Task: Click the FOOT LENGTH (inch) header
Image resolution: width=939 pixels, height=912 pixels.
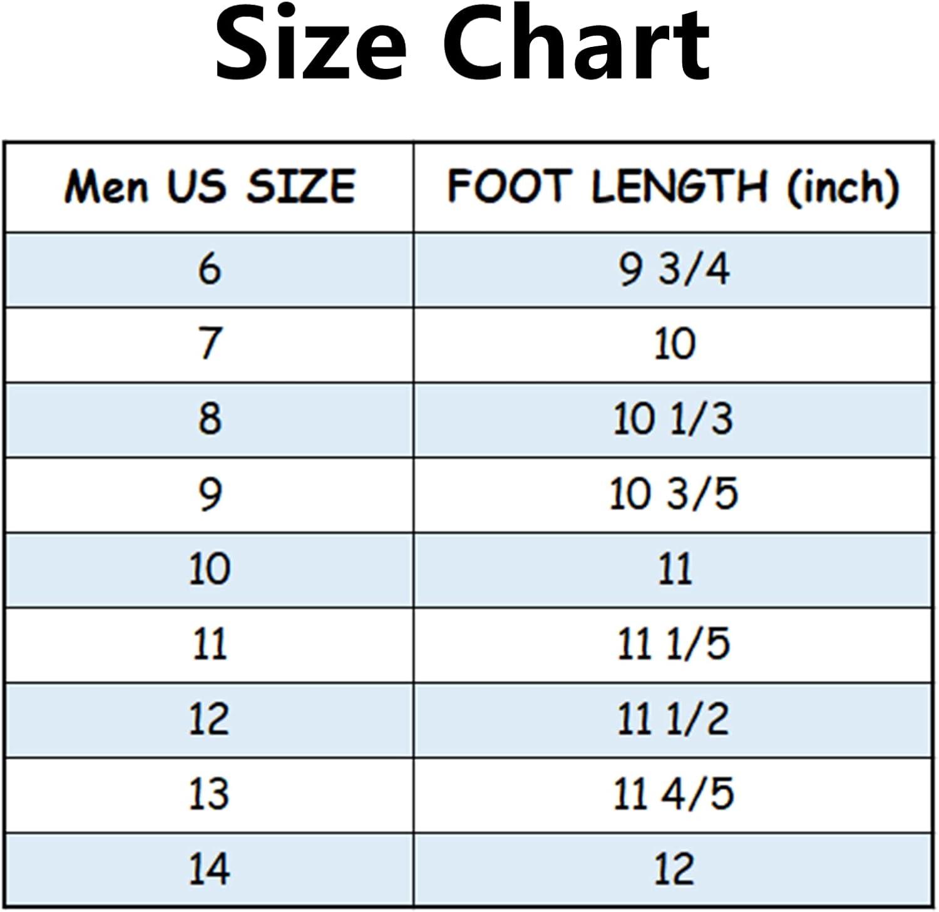Action: point(673,187)
